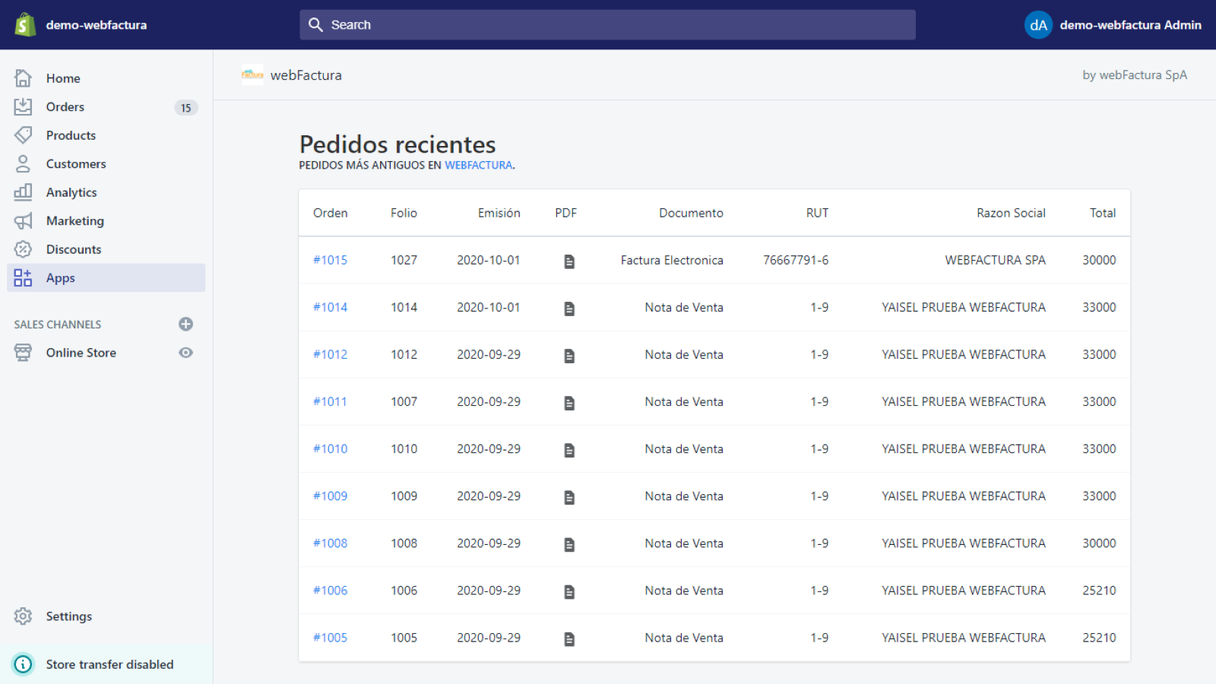Follow the WEBFACTURA subtitle link
The height and width of the screenshot is (684, 1216).
click(478, 165)
